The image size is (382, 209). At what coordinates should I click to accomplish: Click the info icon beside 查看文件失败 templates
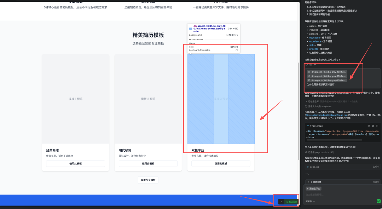coord(306,106)
